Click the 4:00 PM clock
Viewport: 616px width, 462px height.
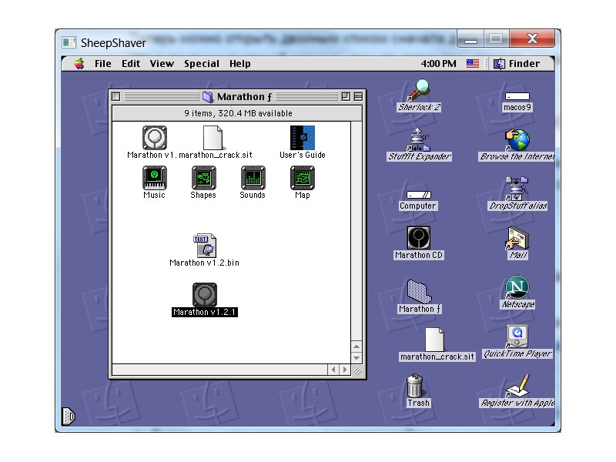[x=438, y=64]
